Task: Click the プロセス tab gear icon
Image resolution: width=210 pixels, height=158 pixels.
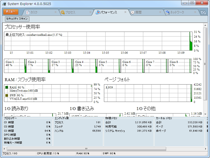Action: 62,12
